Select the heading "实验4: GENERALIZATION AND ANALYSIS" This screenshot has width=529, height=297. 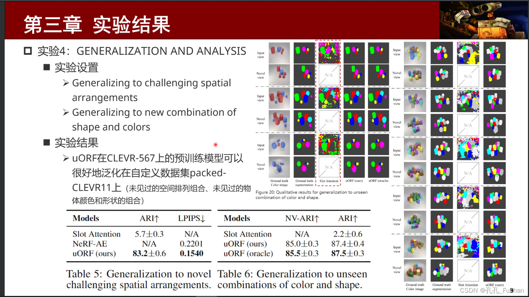[142, 51]
